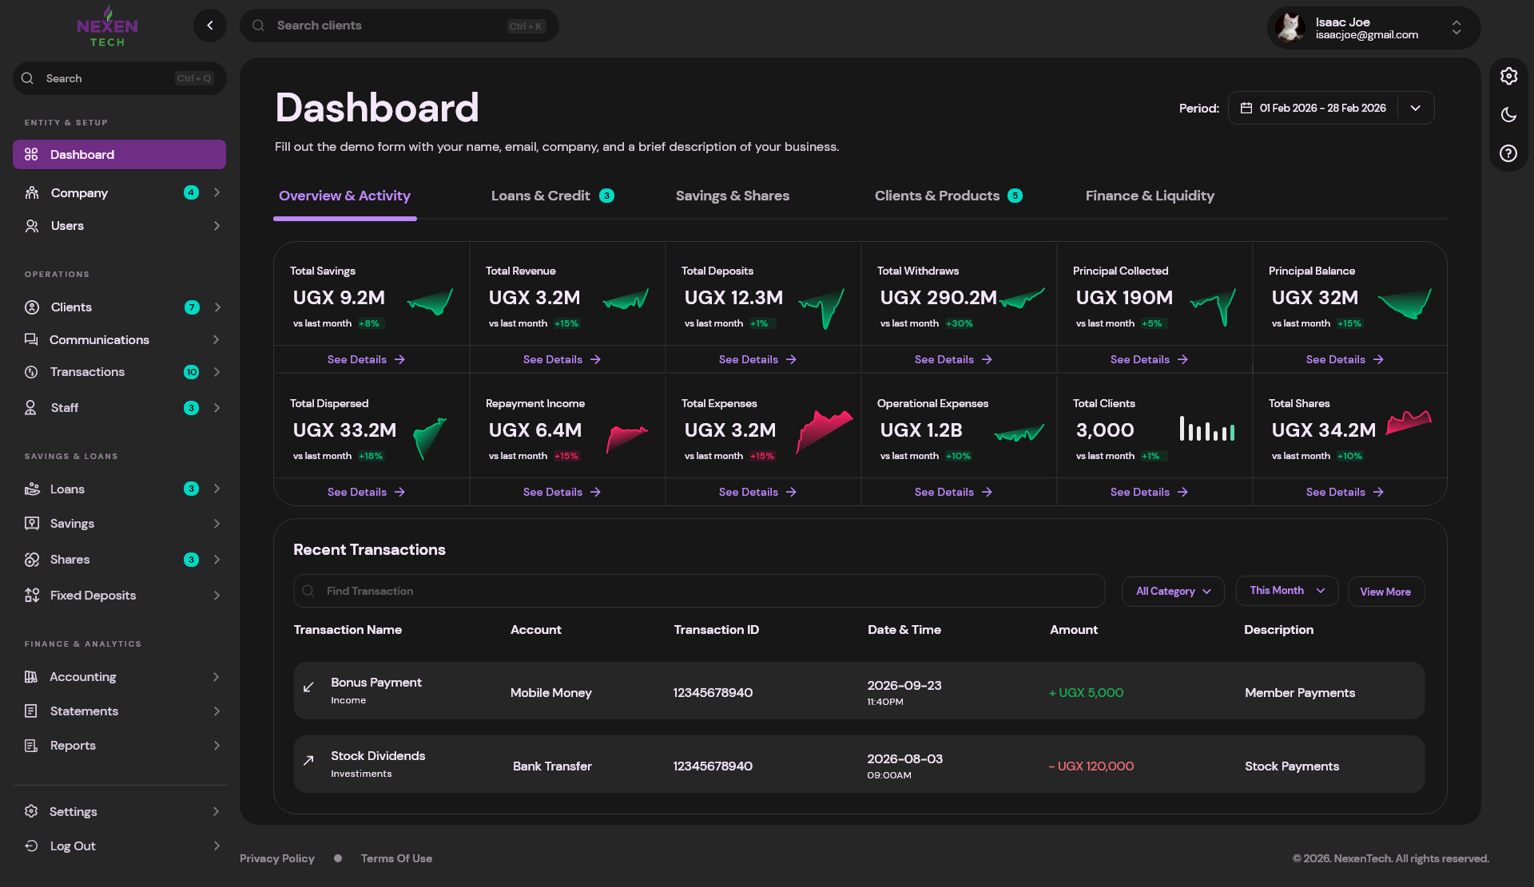1534x887 pixels.
Task: Open the This Month filter dropdown
Action: click(1286, 591)
